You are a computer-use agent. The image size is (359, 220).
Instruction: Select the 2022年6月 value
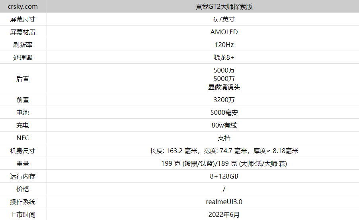pos(224,215)
